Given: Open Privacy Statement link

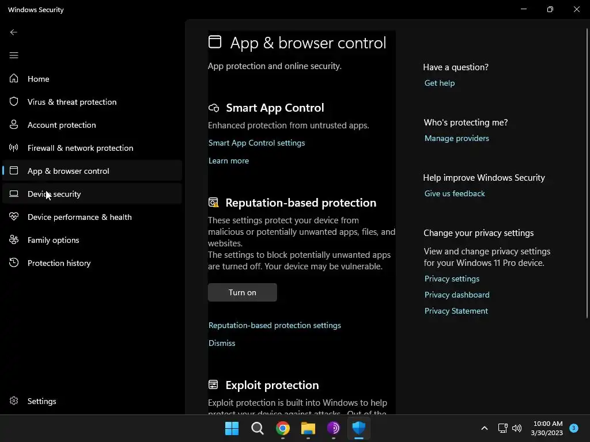Looking at the screenshot, I should (x=456, y=311).
